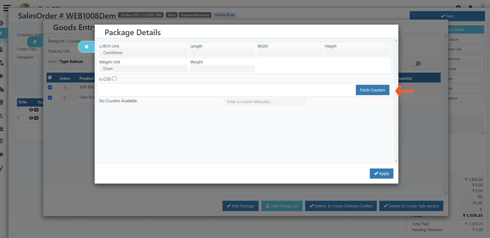
Task: Click the PaymentReceived status badge
Action: coord(195,15)
